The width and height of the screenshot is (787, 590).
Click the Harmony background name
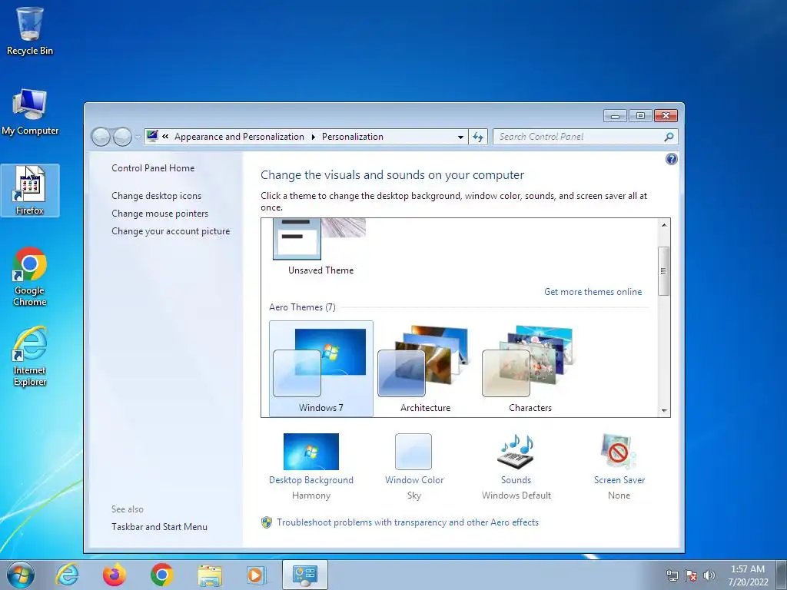[311, 496]
